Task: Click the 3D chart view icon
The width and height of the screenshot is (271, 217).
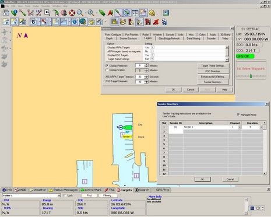Action: point(23,22)
